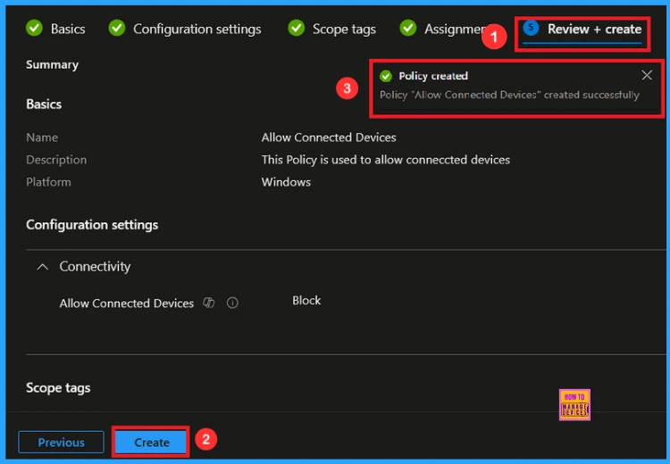Click the Policy created success checkmark icon
The height and width of the screenshot is (464, 670).
click(x=386, y=76)
